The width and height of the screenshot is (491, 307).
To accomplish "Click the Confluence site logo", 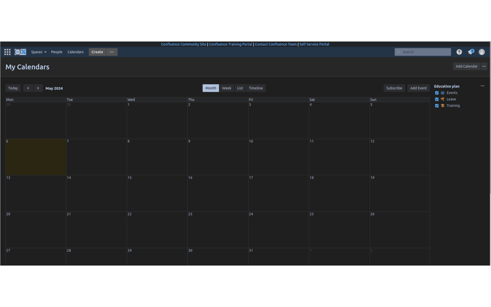I will pyautogui.click(x=20, y=52).
